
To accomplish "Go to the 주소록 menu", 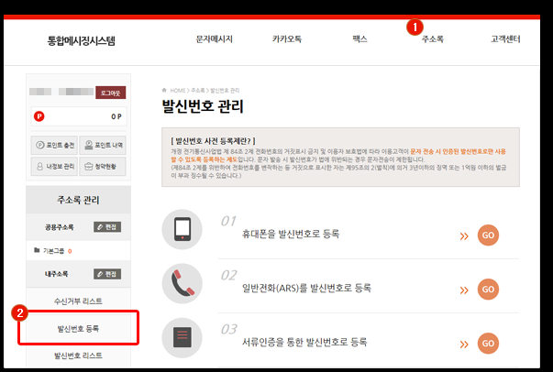I will 432,40.
